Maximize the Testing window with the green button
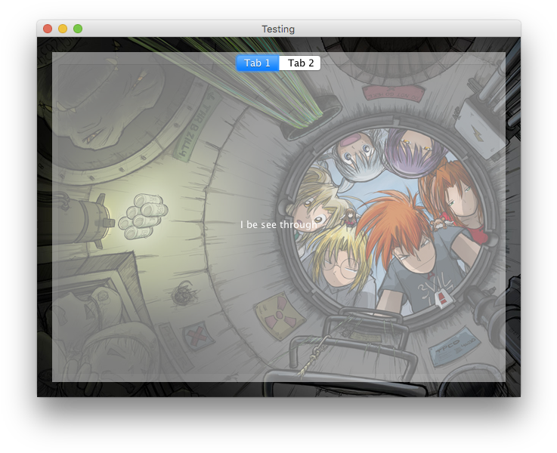The height and width of the screenshot is (453, 557). [x=78, y=29]
